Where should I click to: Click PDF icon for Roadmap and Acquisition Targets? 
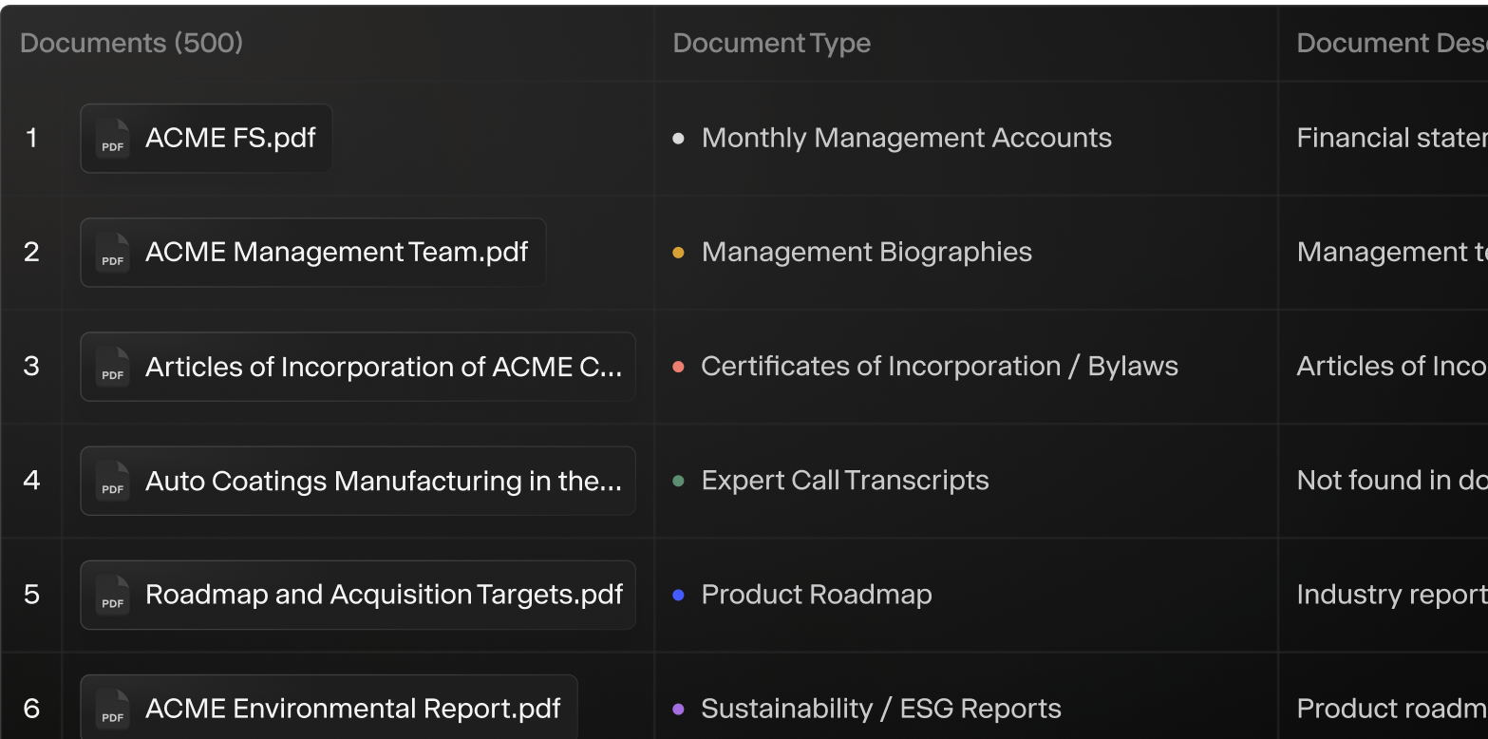click(113, 595)
